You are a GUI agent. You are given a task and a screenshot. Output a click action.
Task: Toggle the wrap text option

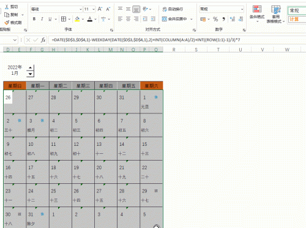click(173, 9)
